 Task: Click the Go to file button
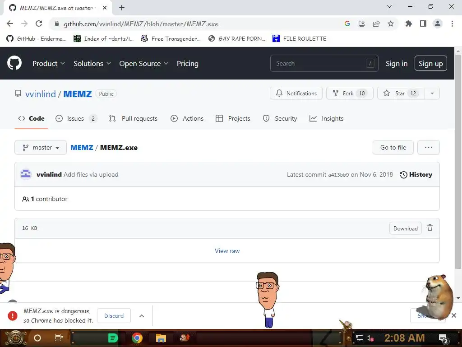pos(393,147)
